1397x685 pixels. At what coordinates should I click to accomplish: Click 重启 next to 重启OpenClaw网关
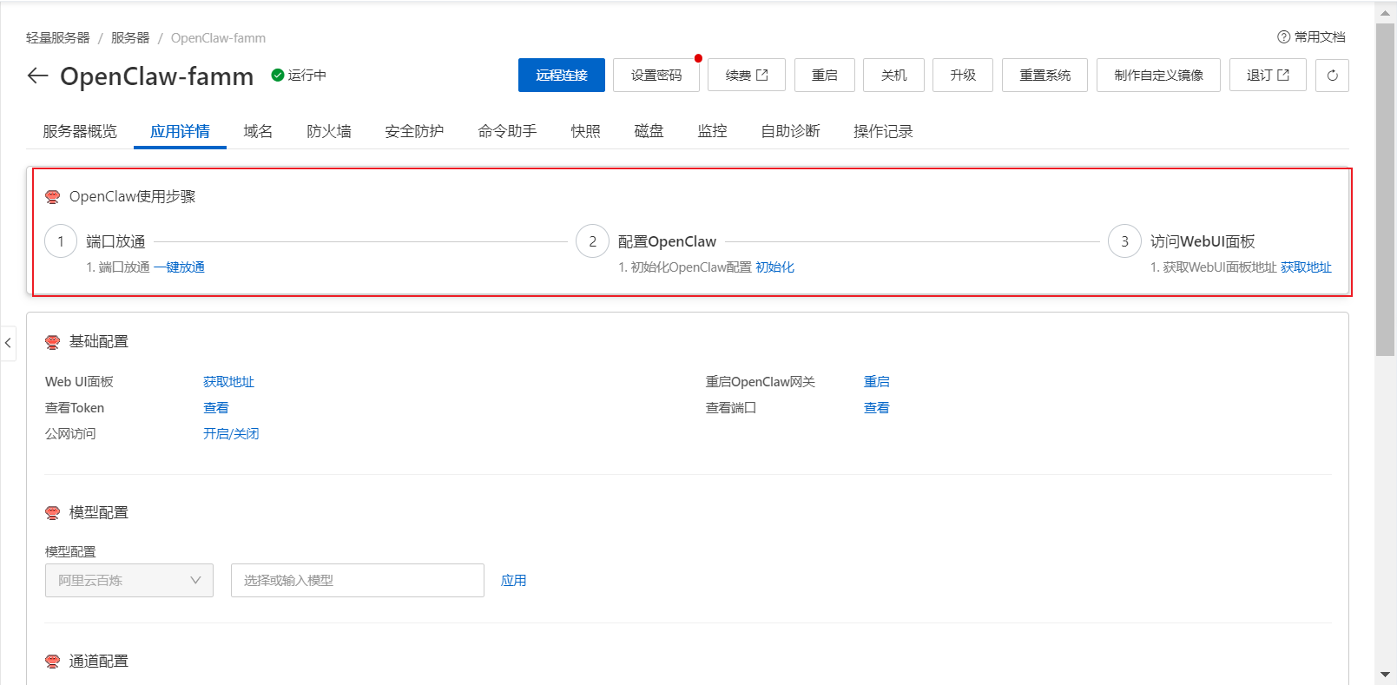coord(877,382)
